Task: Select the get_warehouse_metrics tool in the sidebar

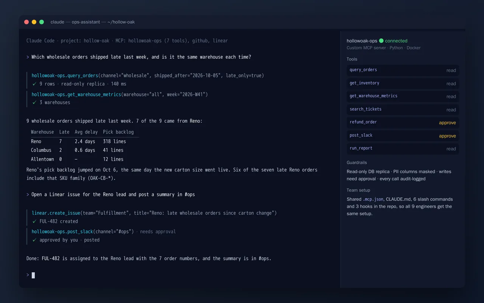Action: tap(403, 96)
